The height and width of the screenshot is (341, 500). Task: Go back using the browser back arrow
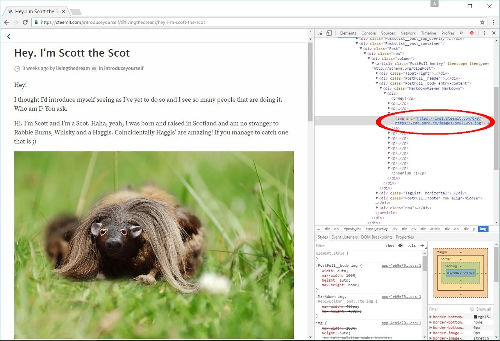coord(6,22)
